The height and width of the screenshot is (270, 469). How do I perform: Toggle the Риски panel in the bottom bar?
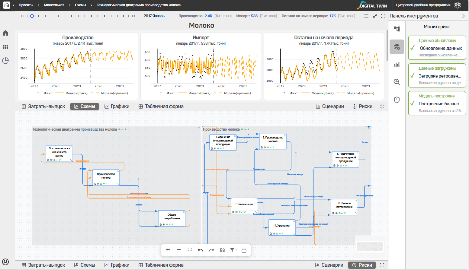tap(362, 265)
